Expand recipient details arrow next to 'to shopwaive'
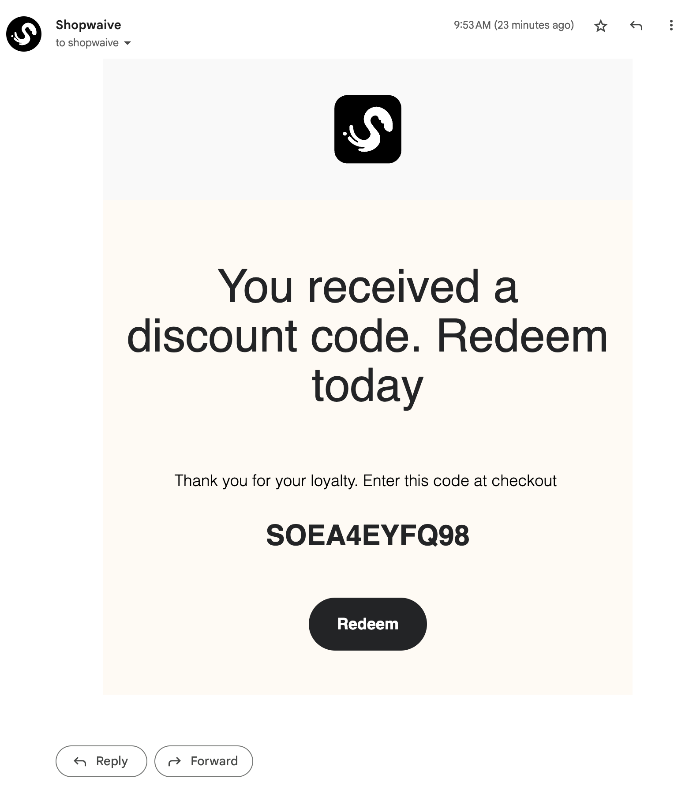 pos(127,43)
